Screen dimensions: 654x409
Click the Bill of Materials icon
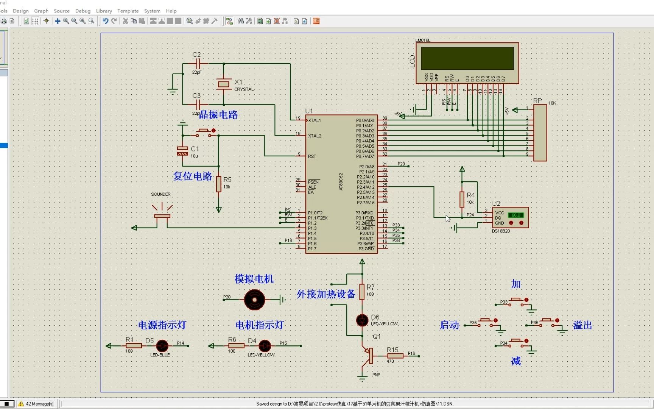point(296,21)
